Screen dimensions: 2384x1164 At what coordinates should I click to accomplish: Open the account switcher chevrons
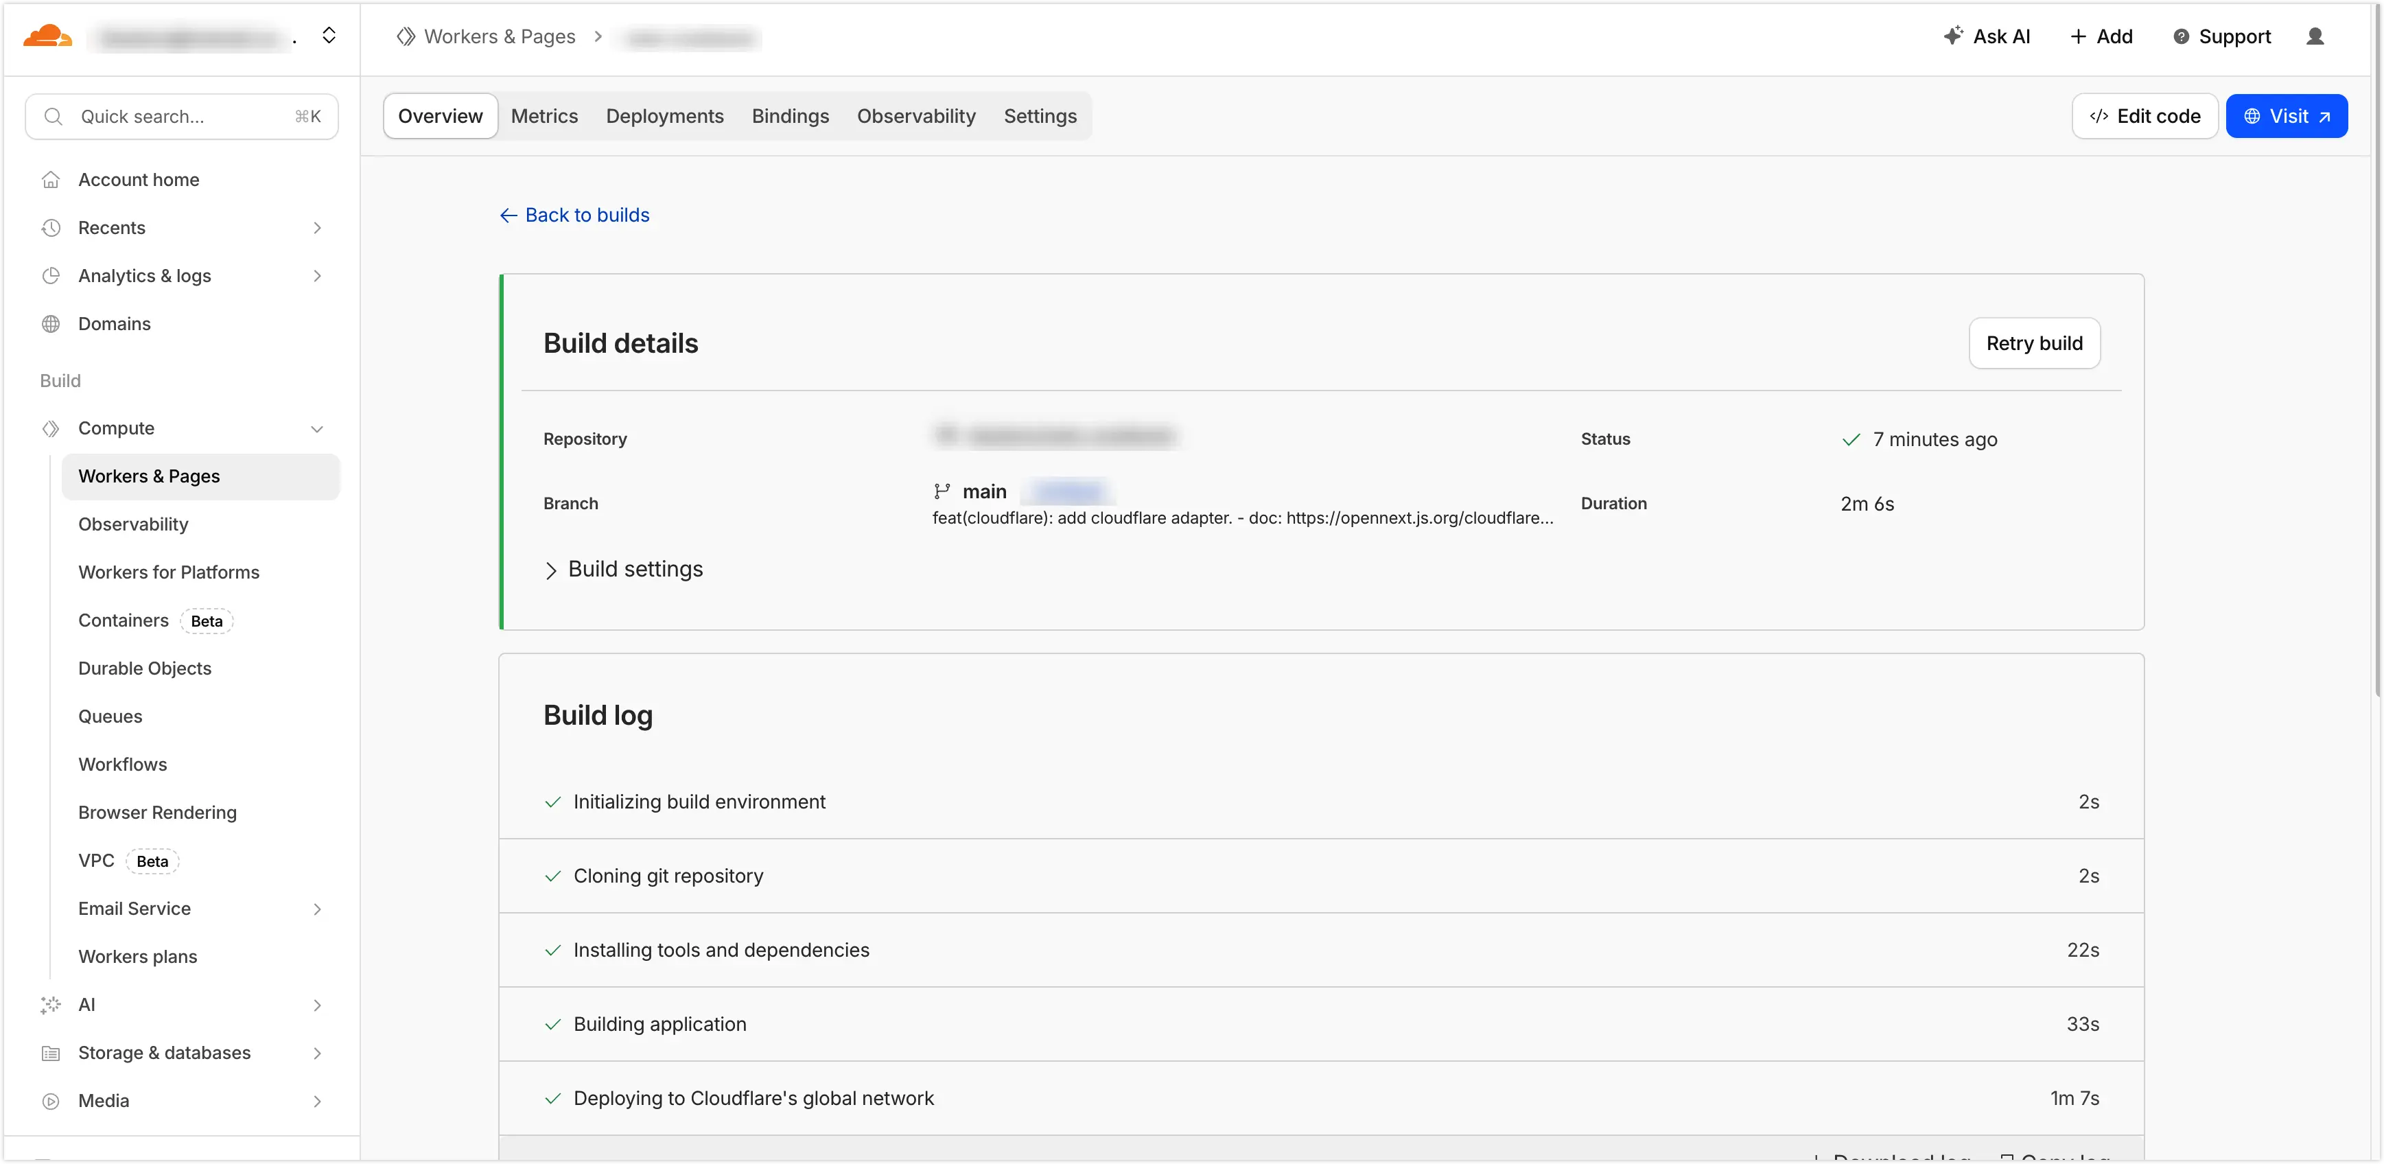[x=329, y=36]
